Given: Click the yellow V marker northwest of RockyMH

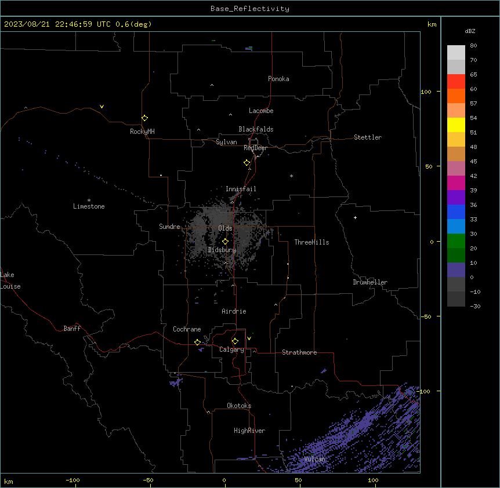Looking at the screenshot, I should coord(102,107).
